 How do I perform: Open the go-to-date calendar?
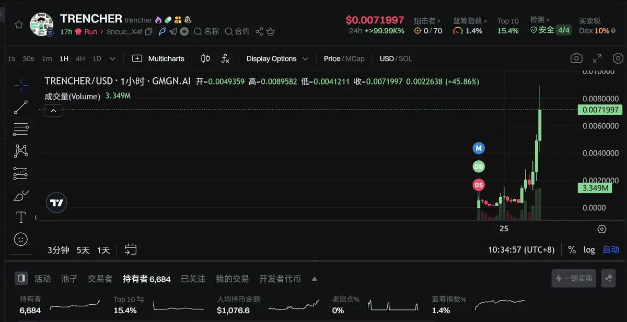pyautogui.click(x=131, y=249)
